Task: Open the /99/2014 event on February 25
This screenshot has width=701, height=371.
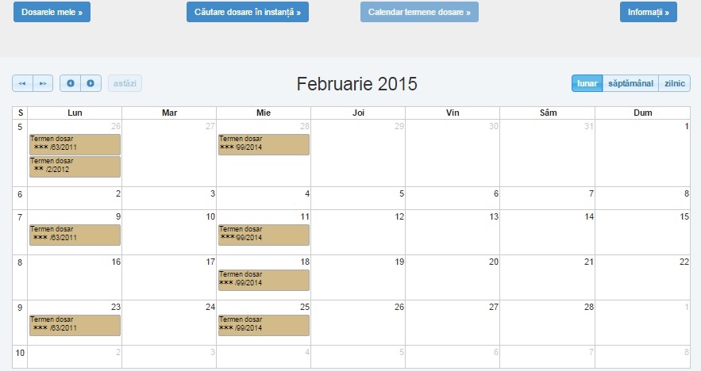Action: coord(264,325)
